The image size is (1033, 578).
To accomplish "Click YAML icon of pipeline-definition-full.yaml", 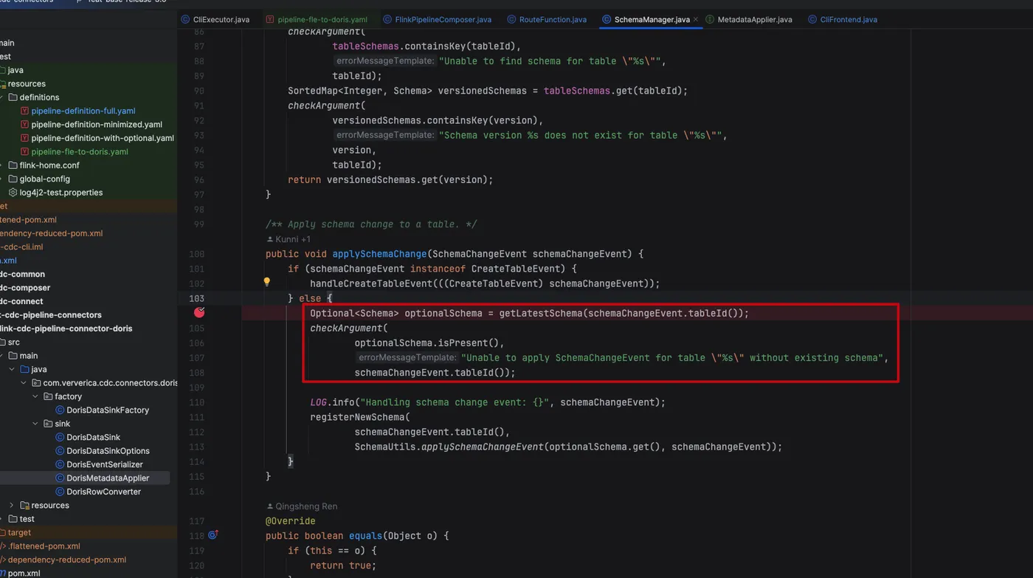I will [x=24, y=111].
